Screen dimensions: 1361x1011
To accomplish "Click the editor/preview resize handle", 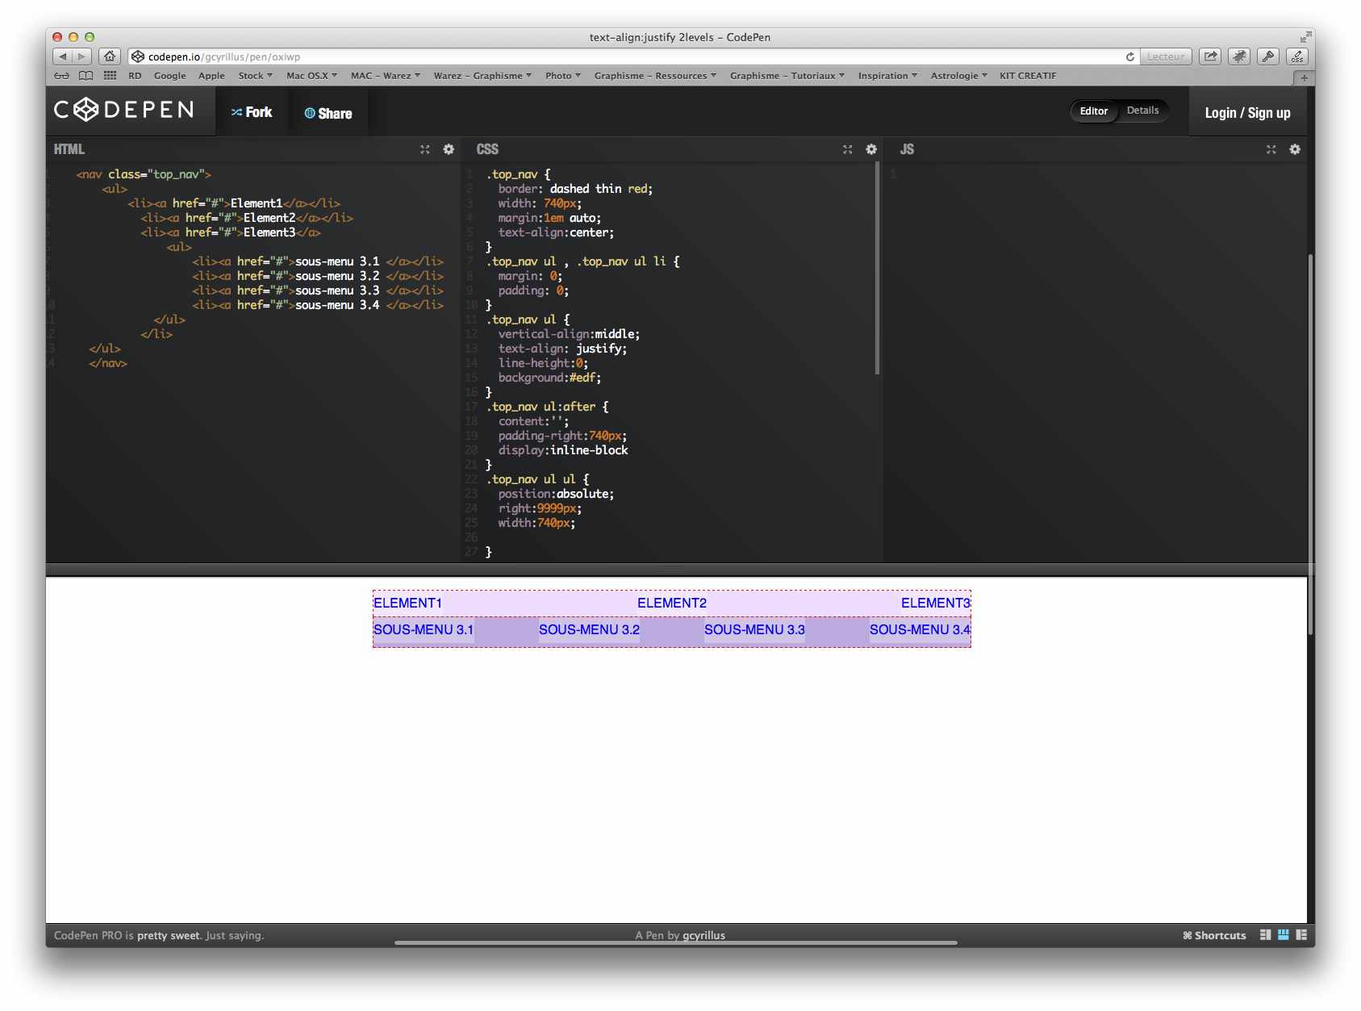I will pos(671,569).
